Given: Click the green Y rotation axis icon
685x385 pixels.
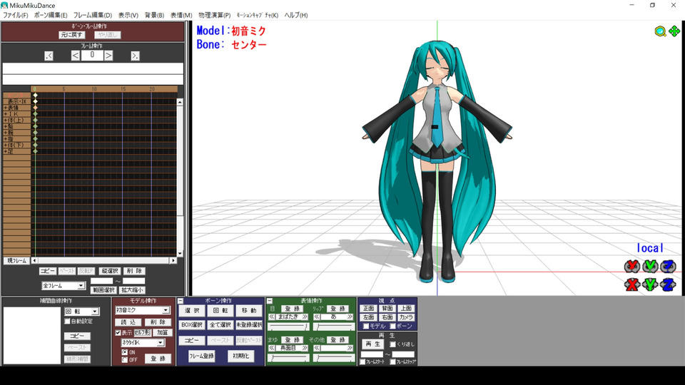Looking at the screenshot, I should click(x=650, y=266).
